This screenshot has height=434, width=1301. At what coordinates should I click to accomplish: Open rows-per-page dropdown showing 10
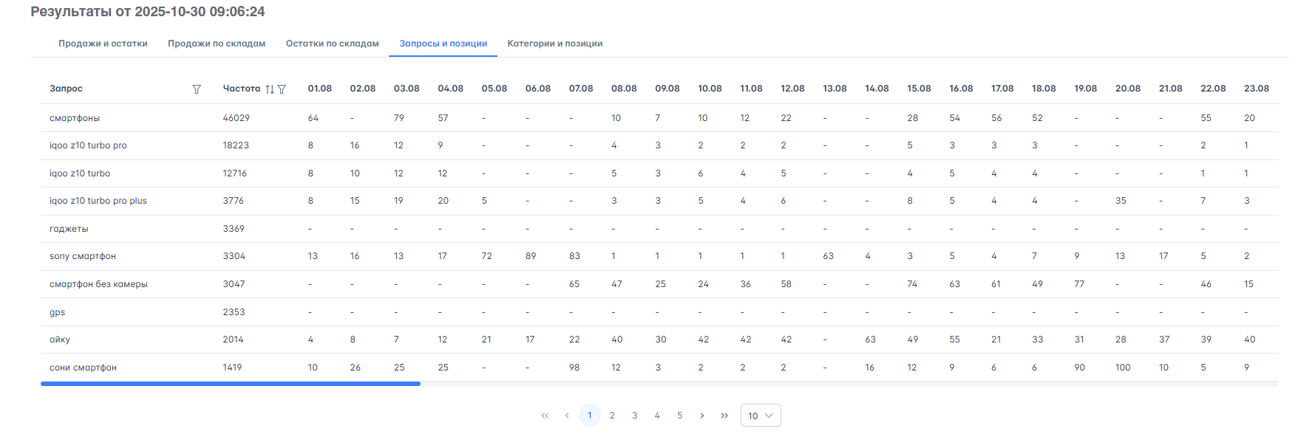(x=760, y=416)
